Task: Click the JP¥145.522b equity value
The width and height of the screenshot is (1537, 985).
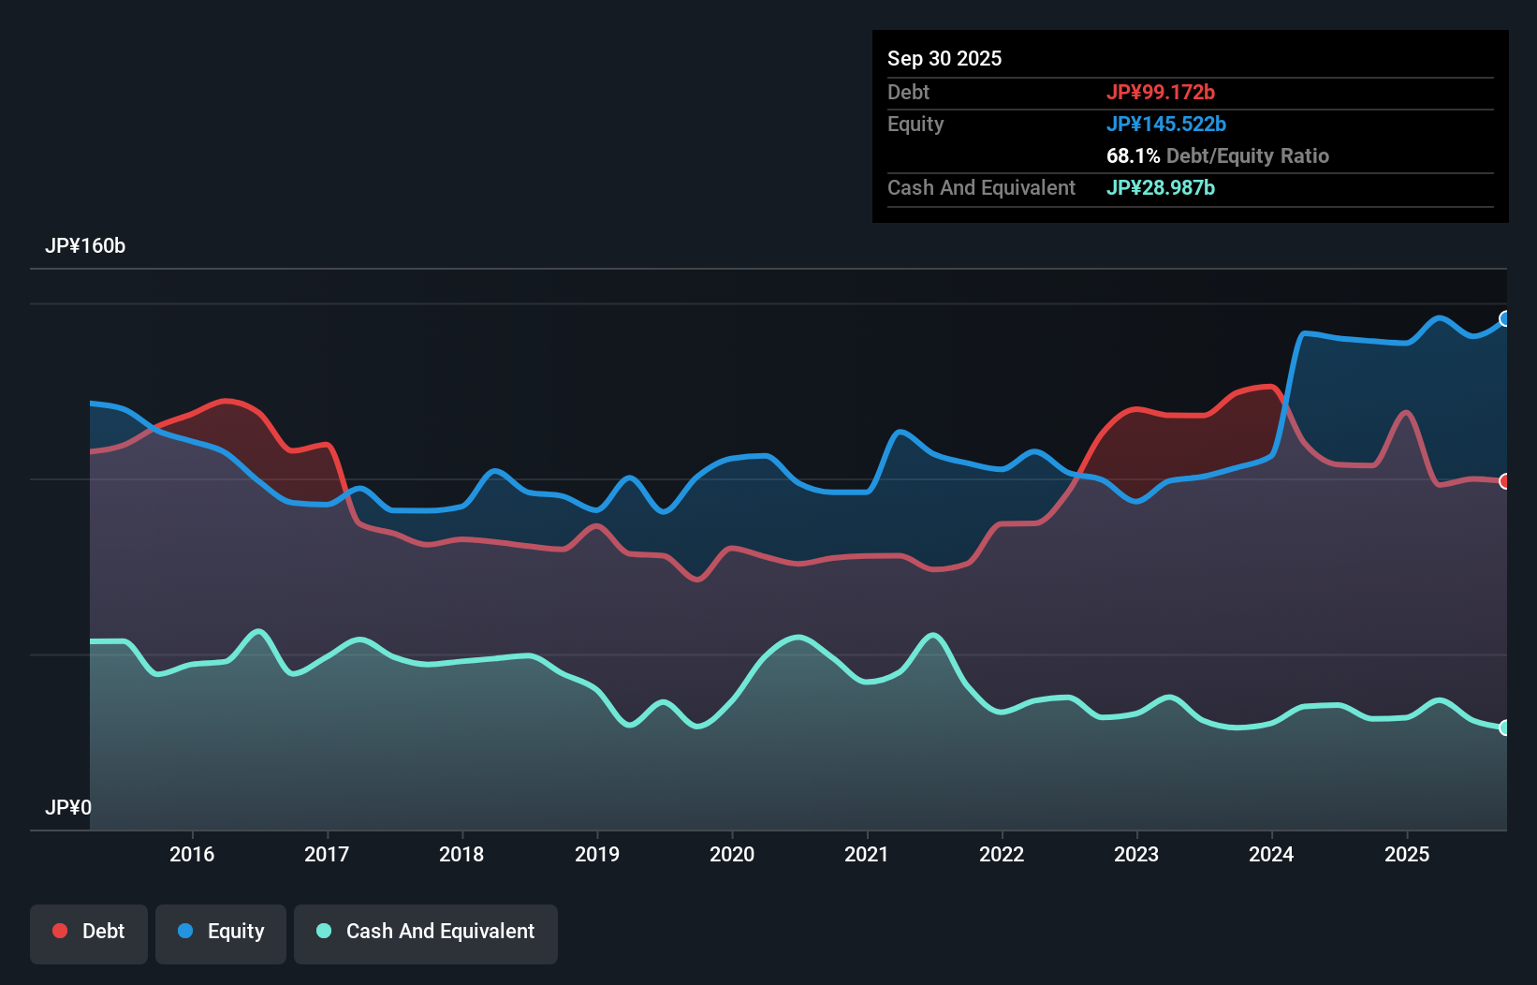Action: click(x=1166, y=124)
